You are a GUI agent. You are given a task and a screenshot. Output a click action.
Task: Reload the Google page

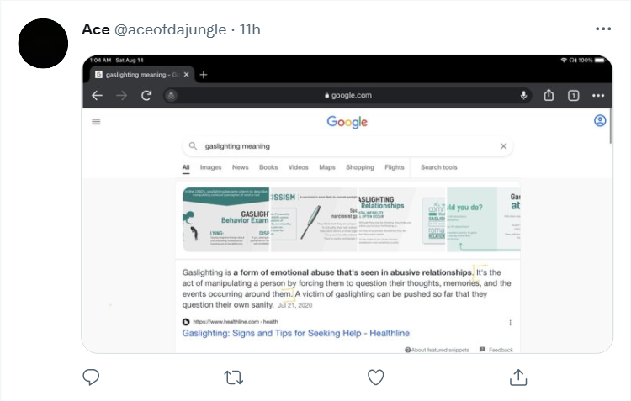point(146,95)
